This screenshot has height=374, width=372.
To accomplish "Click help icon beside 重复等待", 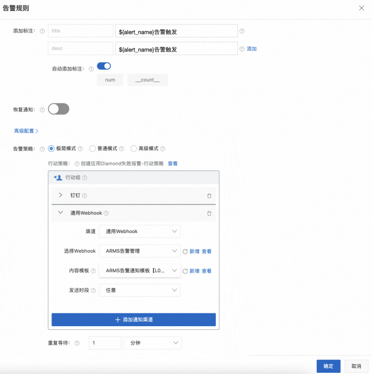I will [77, 343].
